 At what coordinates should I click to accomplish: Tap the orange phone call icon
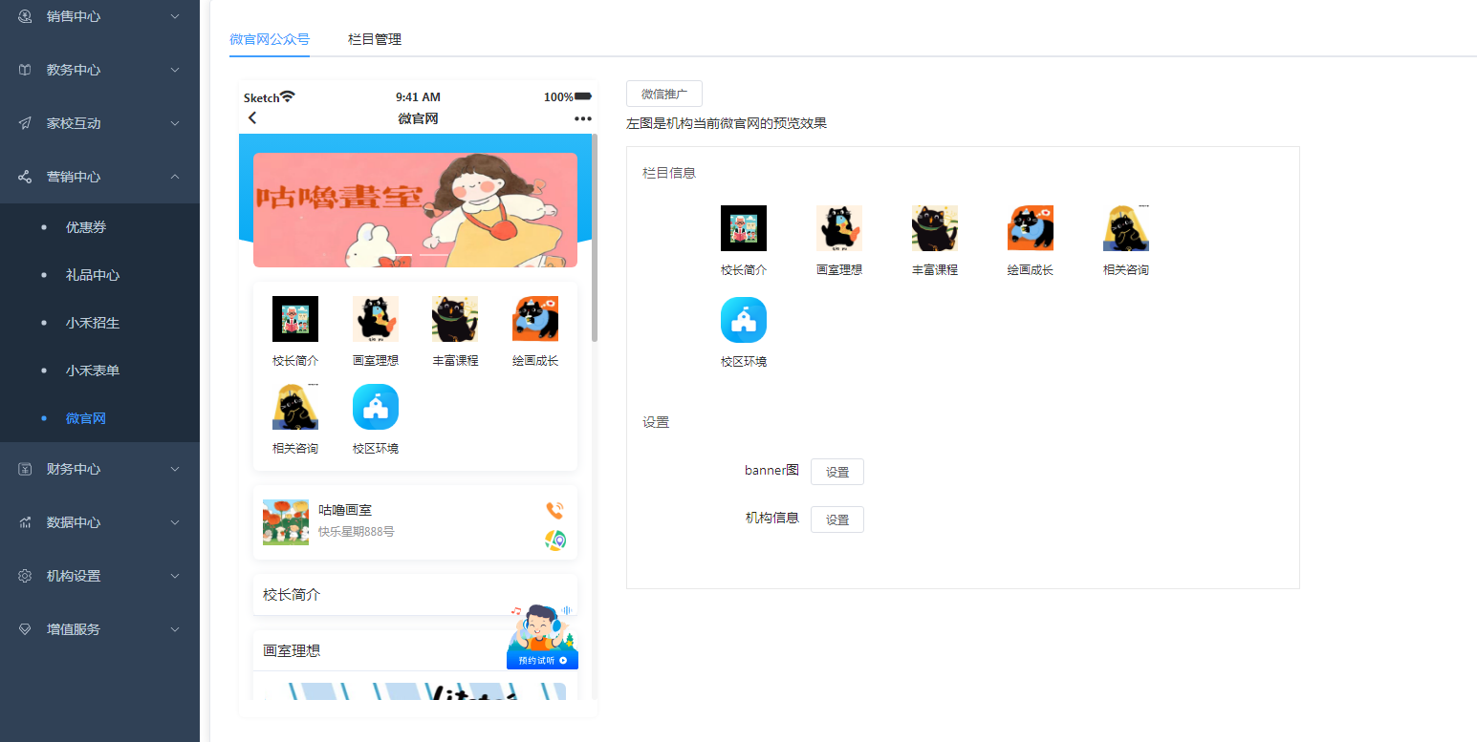point(554,510)
